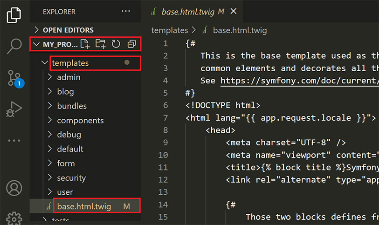Open Explorer's Views and More Actions menu
Viewport: 379px width, 225px height.
click(126, 11)
